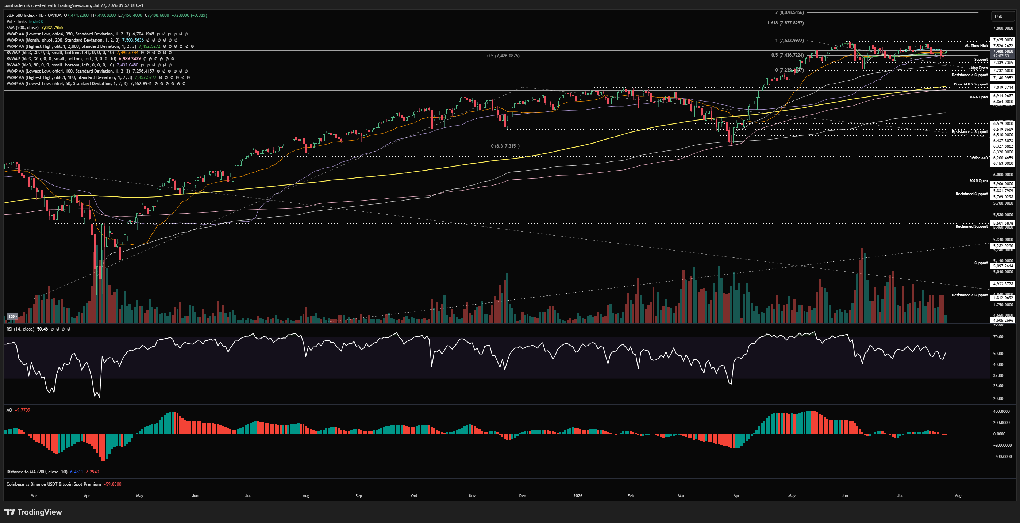Select the Coinbase vs Binance Premium label
The image size is (1020, 523).
[53, 484]
